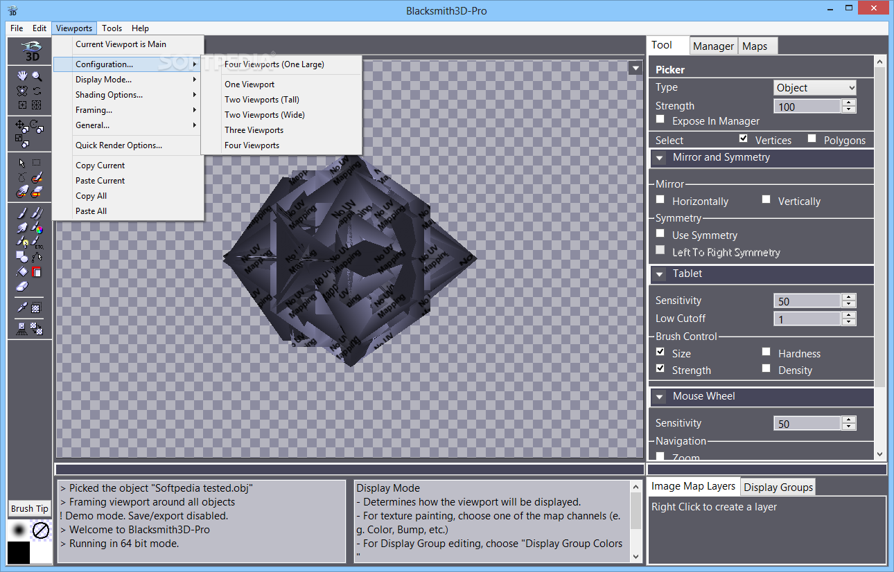
Task: Select the hand pan tool
Action: pyautogui.click(x=21, y=75)
